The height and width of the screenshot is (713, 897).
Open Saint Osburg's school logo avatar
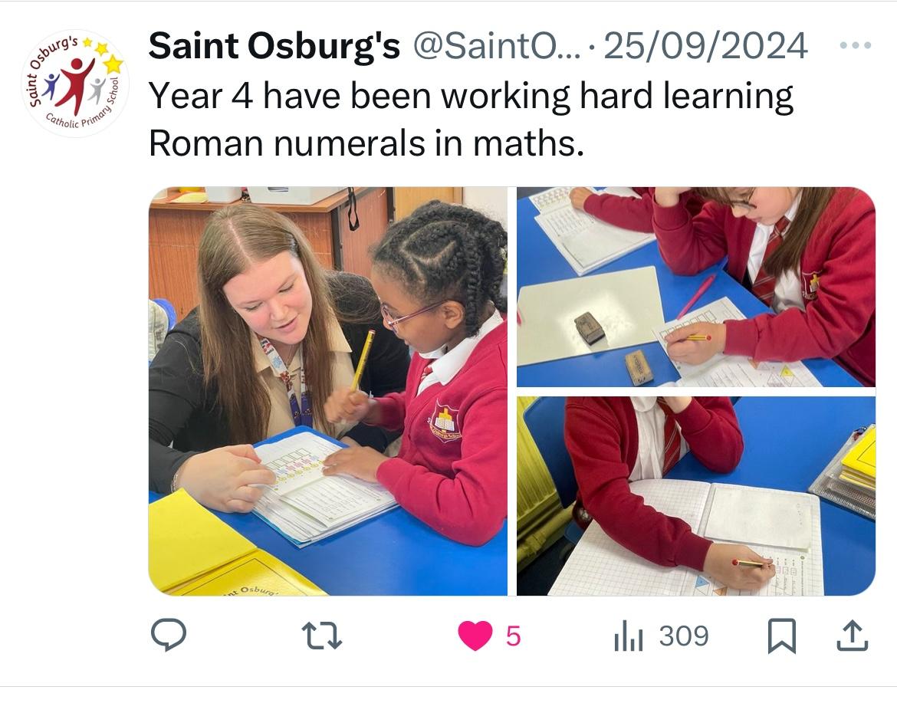tap(75, 83)
